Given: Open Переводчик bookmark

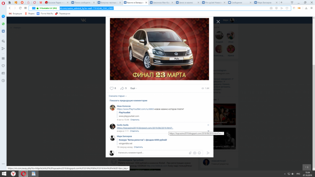Looking at the screenshot, I should pos(63,14).
